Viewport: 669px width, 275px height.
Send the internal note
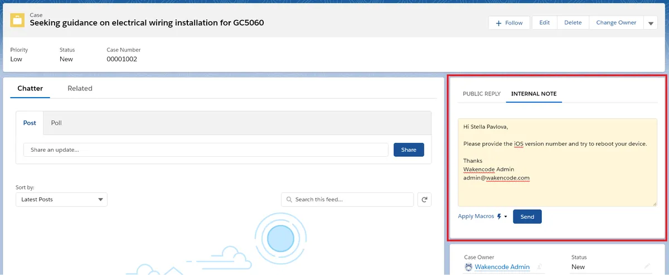point(527,216)
